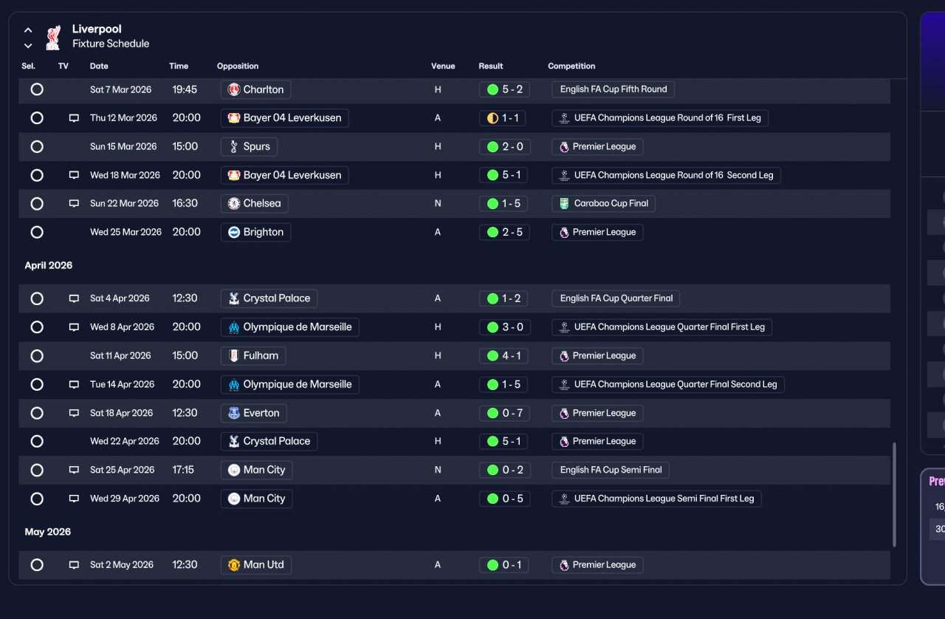
Task: Click the Man Utd club badge icon
Action: click(234, 565)
